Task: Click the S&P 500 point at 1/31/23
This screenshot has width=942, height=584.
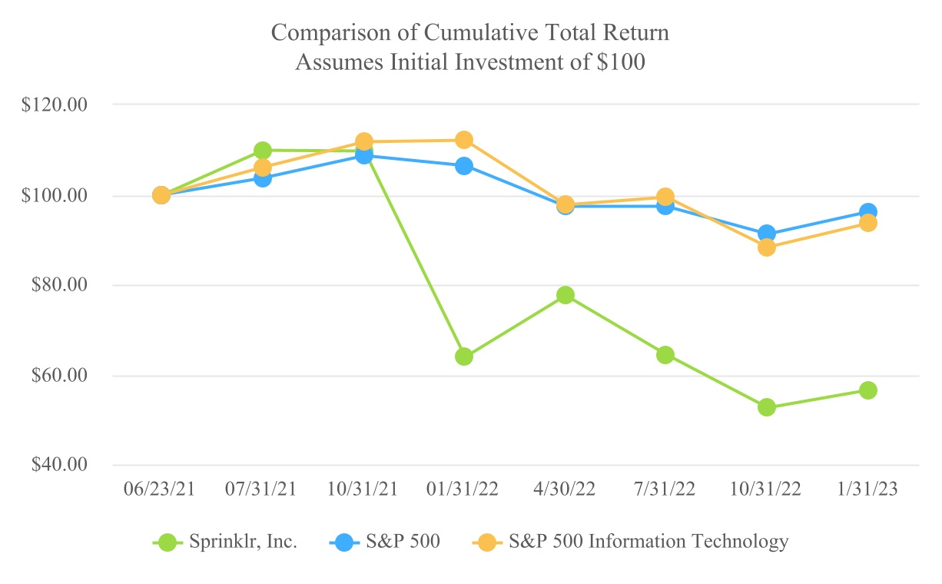Action: [868, 212]
